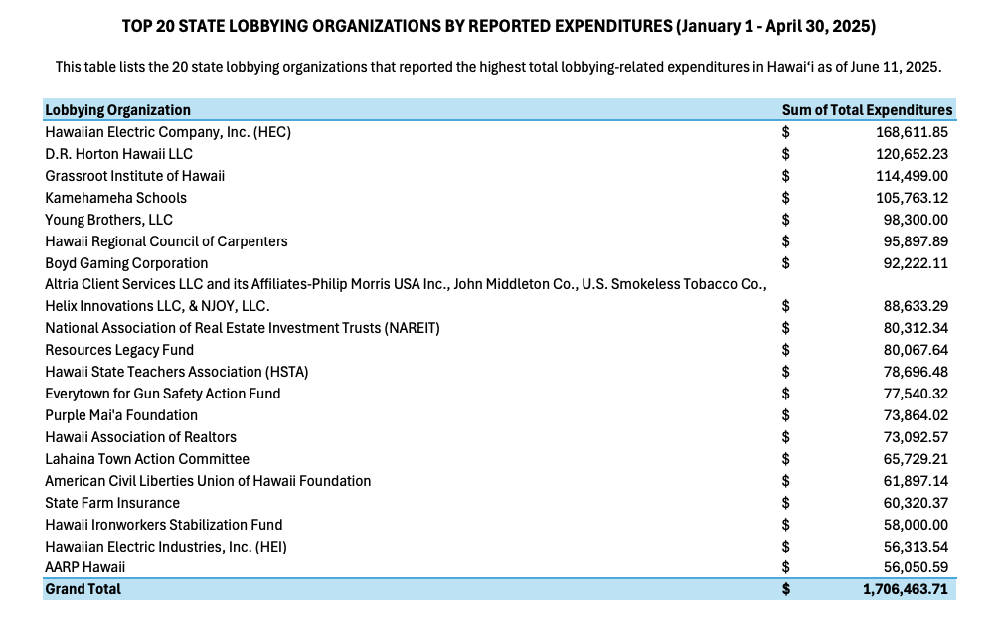This screenshot has height=637, width=1001.
Task: Click the "Lobbying Organization" column header
Action: click(117, 110)
